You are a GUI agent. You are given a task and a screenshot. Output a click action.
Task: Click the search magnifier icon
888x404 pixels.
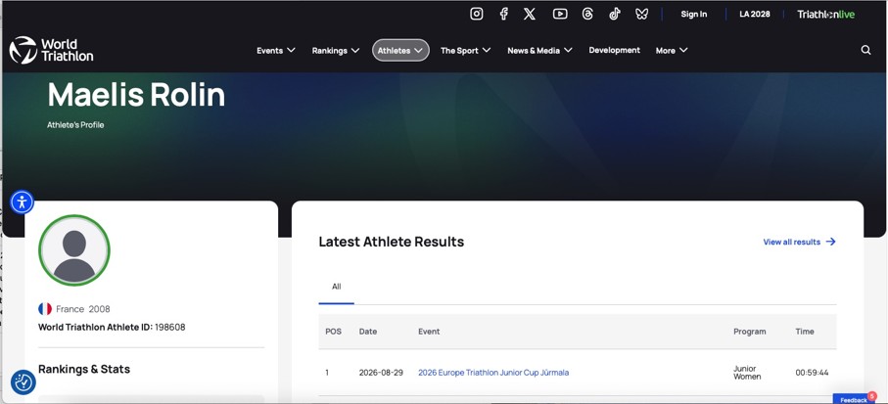point(865,50)
